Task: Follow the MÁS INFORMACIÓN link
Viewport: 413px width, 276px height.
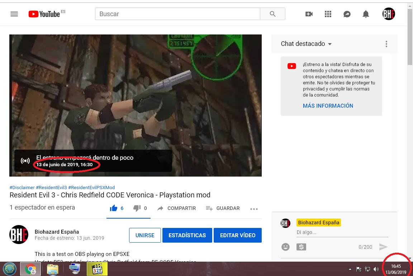Action: [x=328, y=106]
